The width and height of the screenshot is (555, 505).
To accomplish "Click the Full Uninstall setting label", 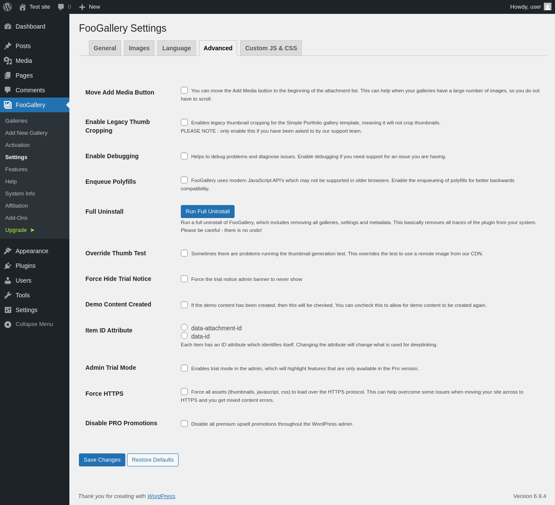I will pyautogui.click(x=104, y=212).
